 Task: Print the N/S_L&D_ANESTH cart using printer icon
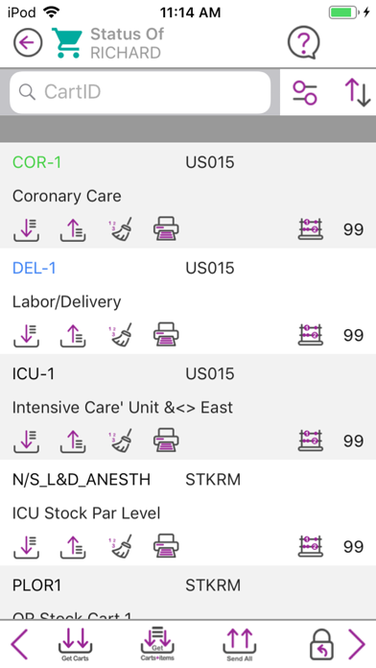(x=166, y=546)
